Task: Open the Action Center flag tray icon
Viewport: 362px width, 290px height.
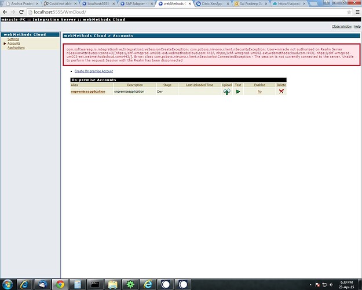Action: click(317, 285)
